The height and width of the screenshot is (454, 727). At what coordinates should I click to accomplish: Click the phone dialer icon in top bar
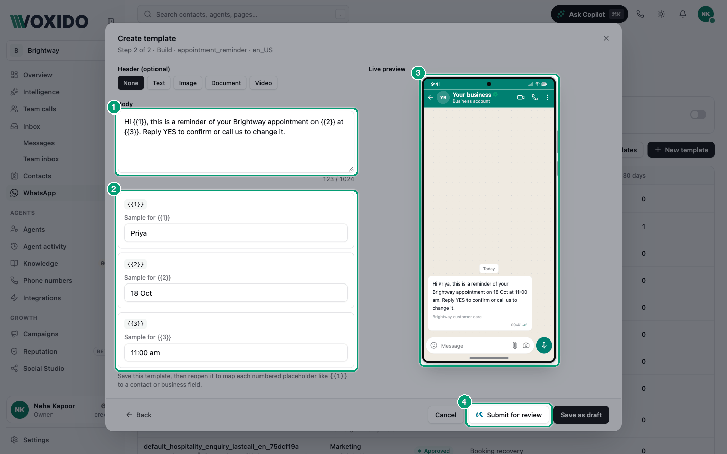[640, 14]
